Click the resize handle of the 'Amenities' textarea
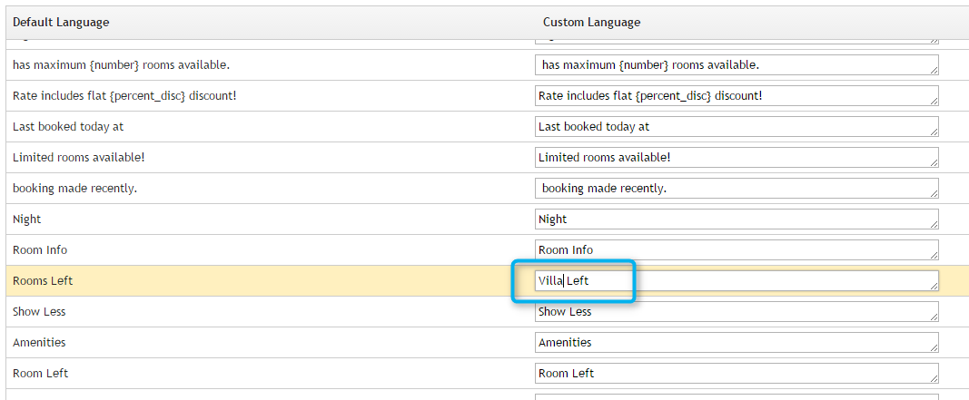 coord(934,347)
